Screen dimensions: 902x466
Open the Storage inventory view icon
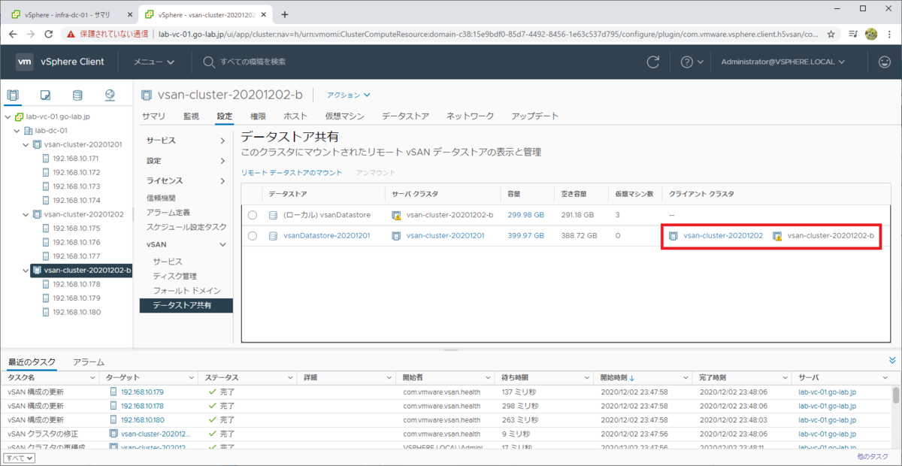click(77, 95)
